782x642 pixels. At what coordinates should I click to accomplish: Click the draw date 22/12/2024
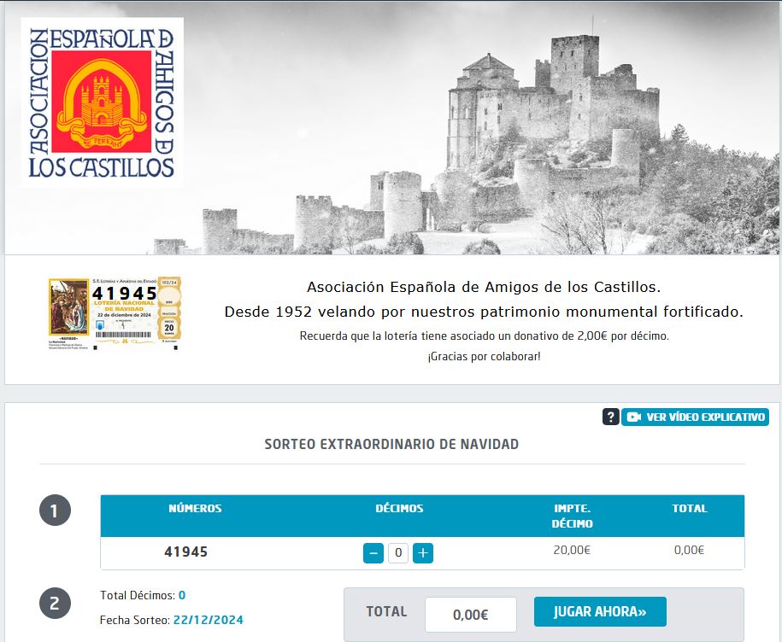point(209,620)
